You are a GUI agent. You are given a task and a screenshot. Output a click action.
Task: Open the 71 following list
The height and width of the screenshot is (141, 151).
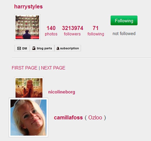click(96, 31)
